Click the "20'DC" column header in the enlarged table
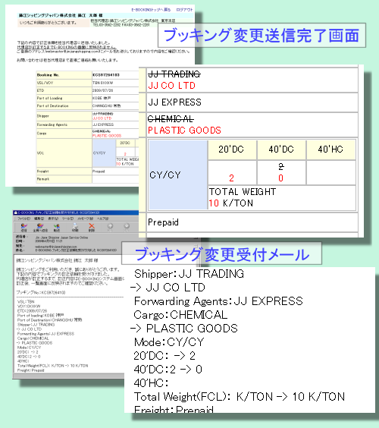 (232, 149)
